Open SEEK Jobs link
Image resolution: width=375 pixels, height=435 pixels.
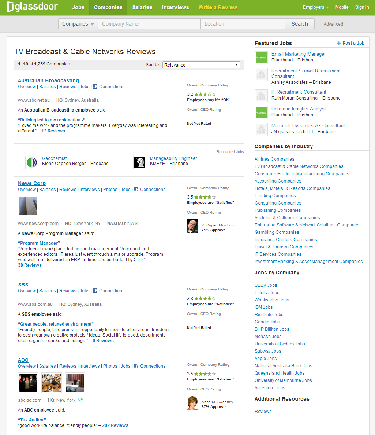click(x=266, y=285)
